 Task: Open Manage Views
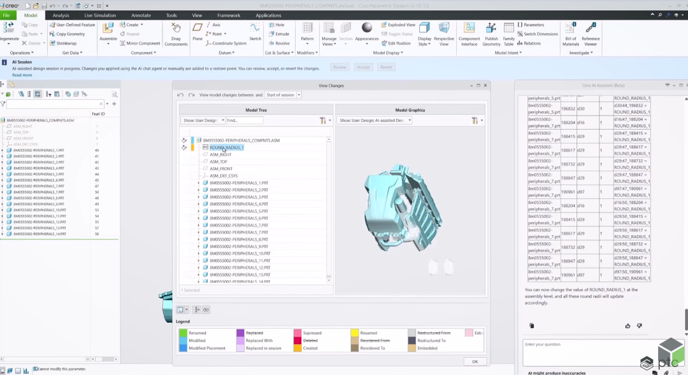(x=329, y=34)
